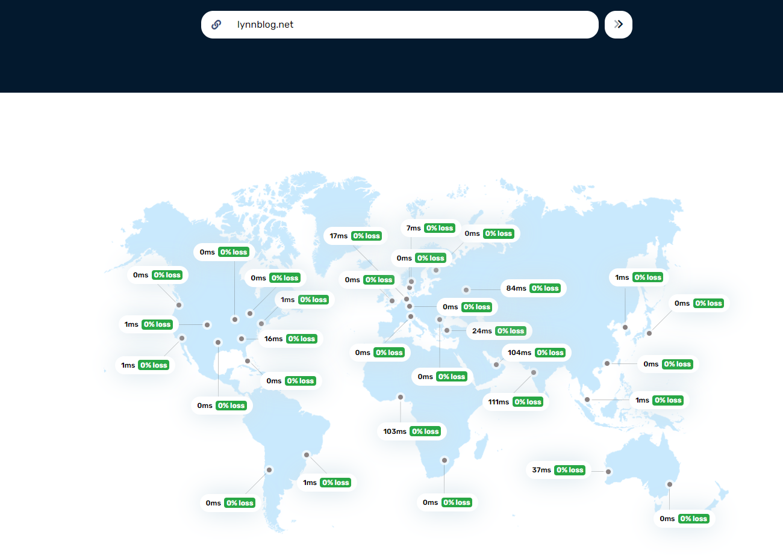783x556 pixels.
Task: Click the green 0% loss badge beside 103ms
Action: pos(425,431)
